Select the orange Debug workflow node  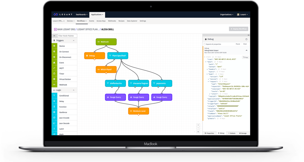coord(95,56)
